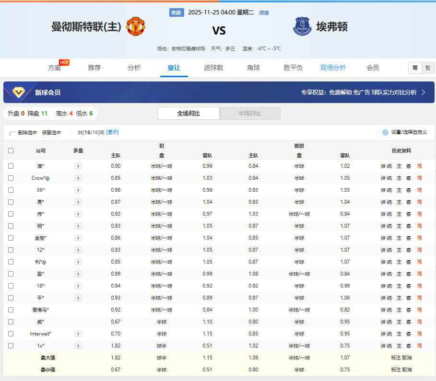This screenshot has width=436, height=381.
Task: Click the 统 icon in 36* row
Action: (x=389, y=190)
